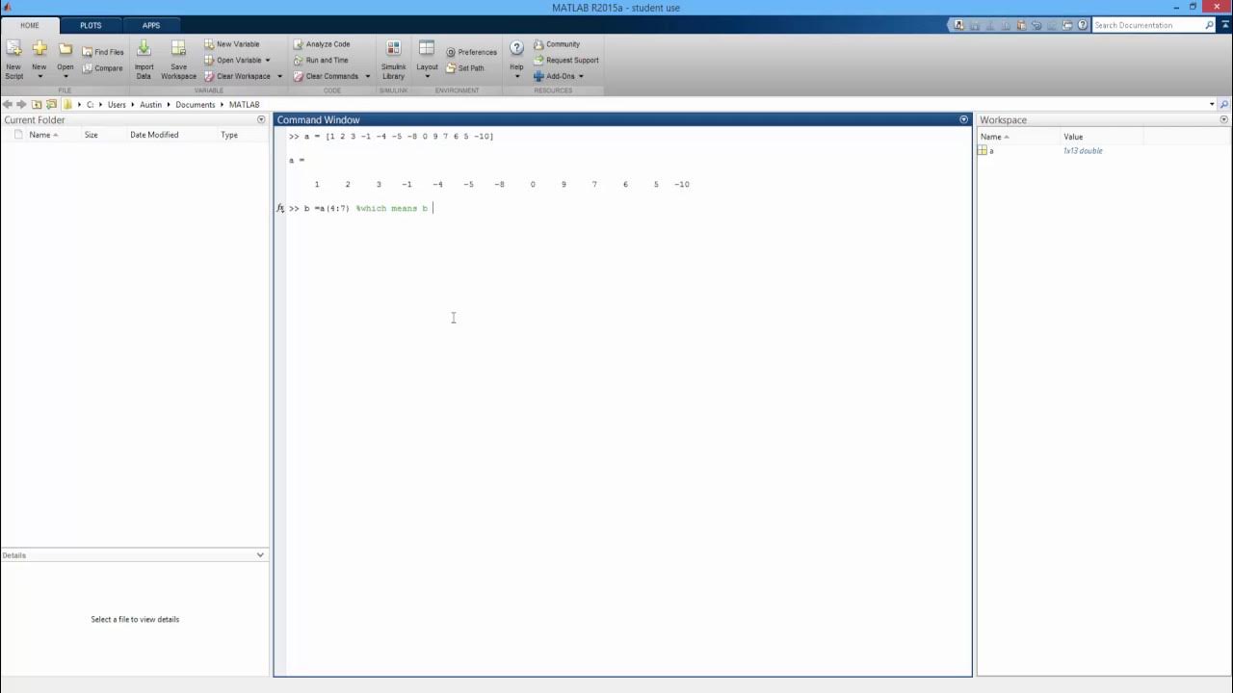Viewport: 1233px width, 693px height.
Task: Expand the Clear Workspace dropdown arrow
Action: point(279,76)
